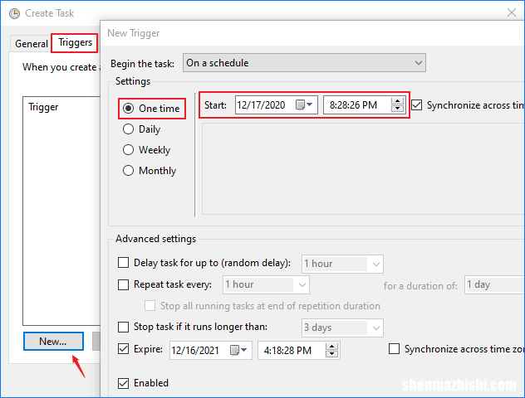
Task: Select the One time radio button
Action: point(128,109)
